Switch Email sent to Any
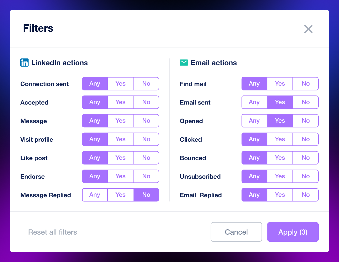The width and height of the screenshot is (339, 262). pos(254,102)
